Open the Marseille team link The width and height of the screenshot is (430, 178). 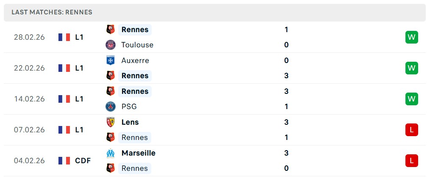(x=138, y=153)
